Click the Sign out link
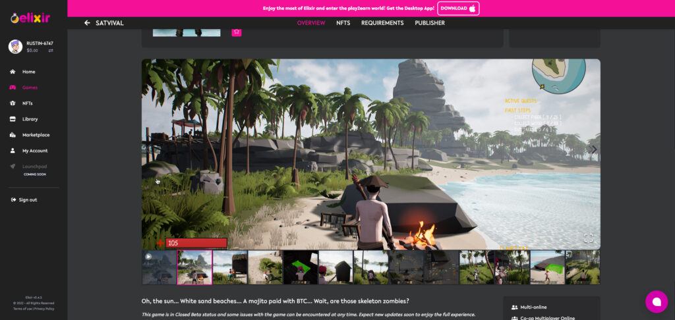Screen dimensions: 675x320 point(28,200)
